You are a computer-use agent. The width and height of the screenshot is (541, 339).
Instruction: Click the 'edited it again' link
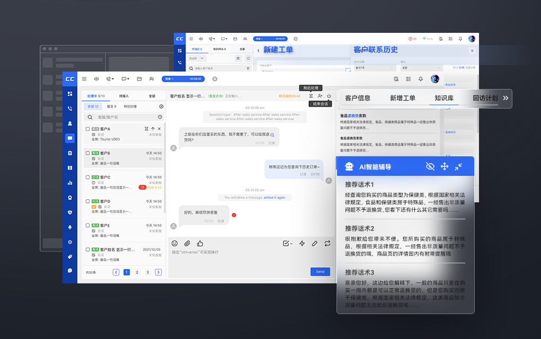coord(274,198)
